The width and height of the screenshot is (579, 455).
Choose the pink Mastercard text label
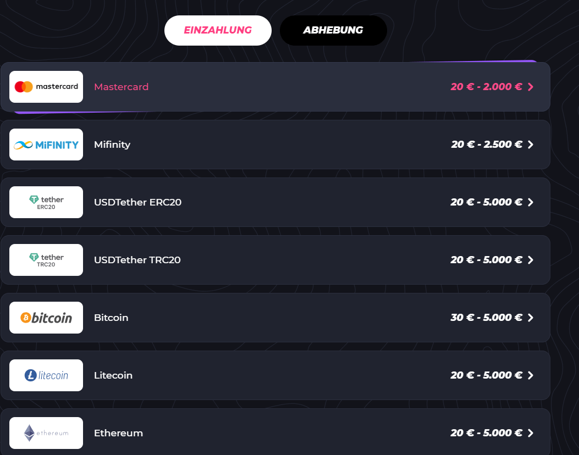[121, 87]
